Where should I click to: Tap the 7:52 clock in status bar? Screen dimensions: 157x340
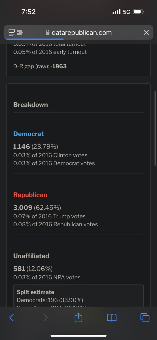(29, 12)
